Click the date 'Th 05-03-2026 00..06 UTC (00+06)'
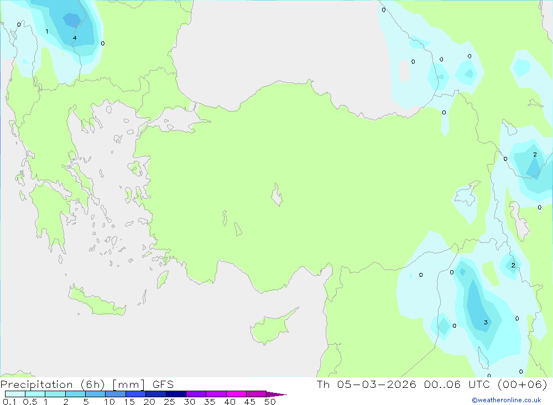Image resolution: width=553 pixels, height=405 pixels. coord(432,384)
